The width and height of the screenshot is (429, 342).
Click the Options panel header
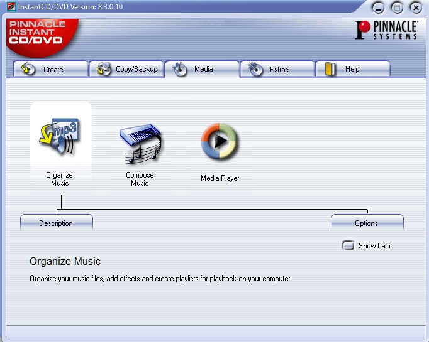(367, 222)
